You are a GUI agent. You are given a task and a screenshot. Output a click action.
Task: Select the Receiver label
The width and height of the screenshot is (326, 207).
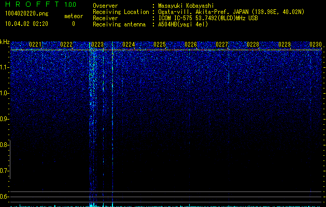point(105,18)
